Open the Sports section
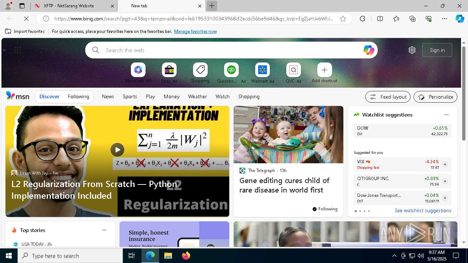 coord(130,96)
